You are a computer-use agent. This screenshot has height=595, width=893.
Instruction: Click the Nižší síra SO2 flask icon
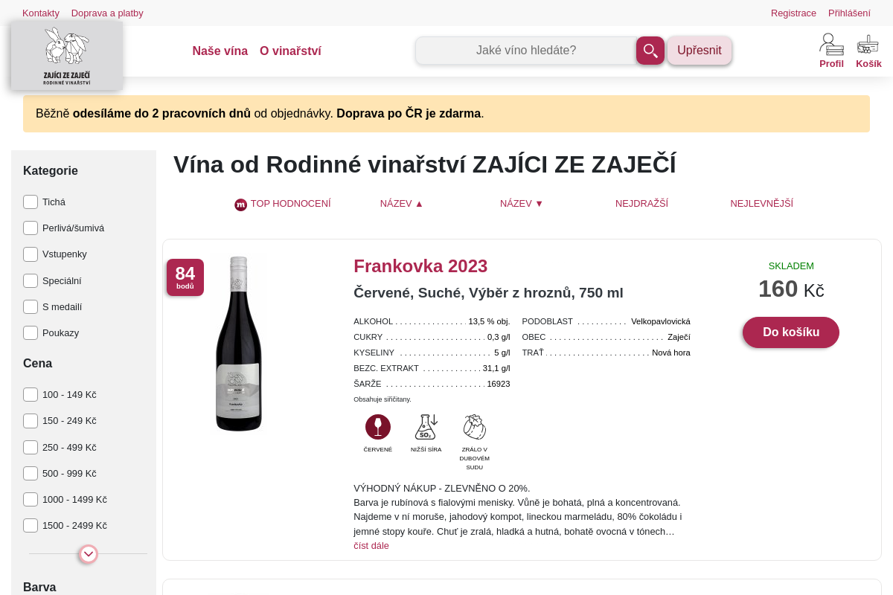point(426,428)
